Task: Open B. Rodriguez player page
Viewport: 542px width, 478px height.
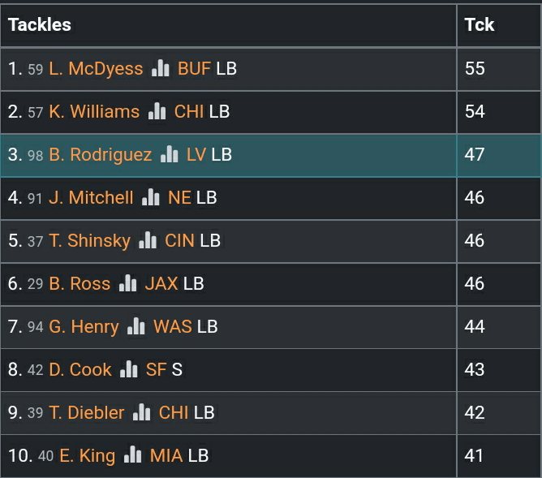Action: 101,154
